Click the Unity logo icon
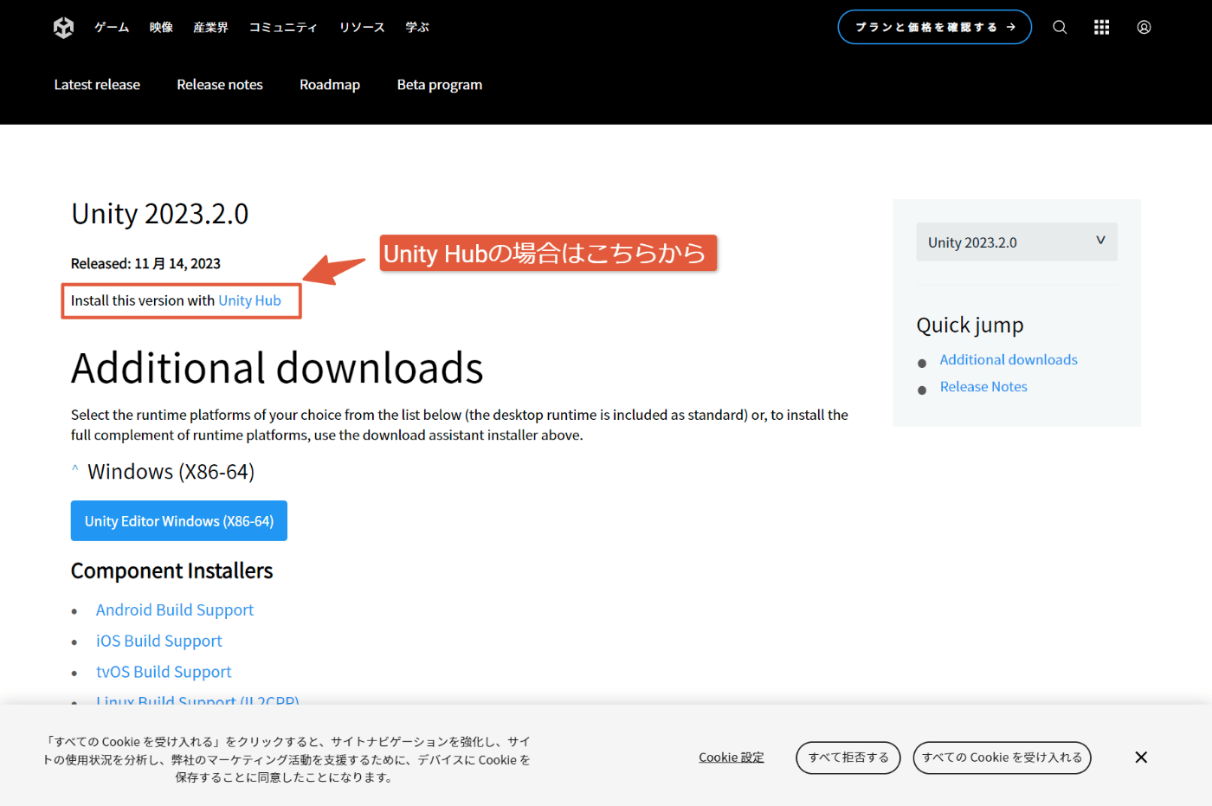 pos(63,28)
